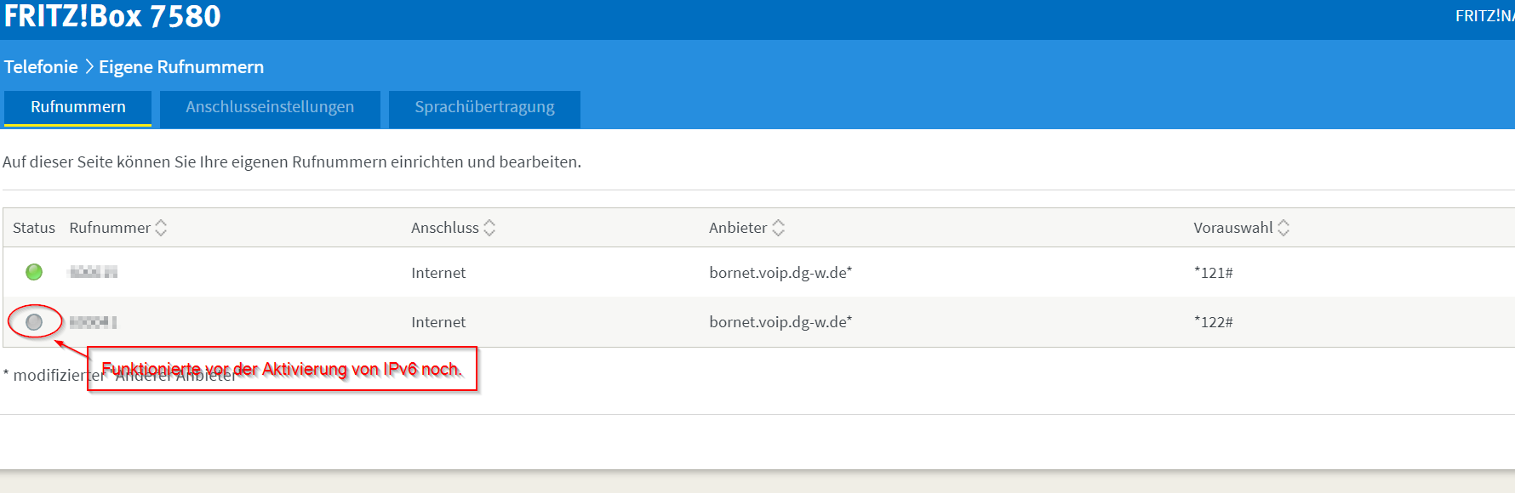Image resolution: width=1515 pixels, height=493 pixels.
Task: Click provider bornet.voip.dg-w.de in first row
Action: [780, 273]
